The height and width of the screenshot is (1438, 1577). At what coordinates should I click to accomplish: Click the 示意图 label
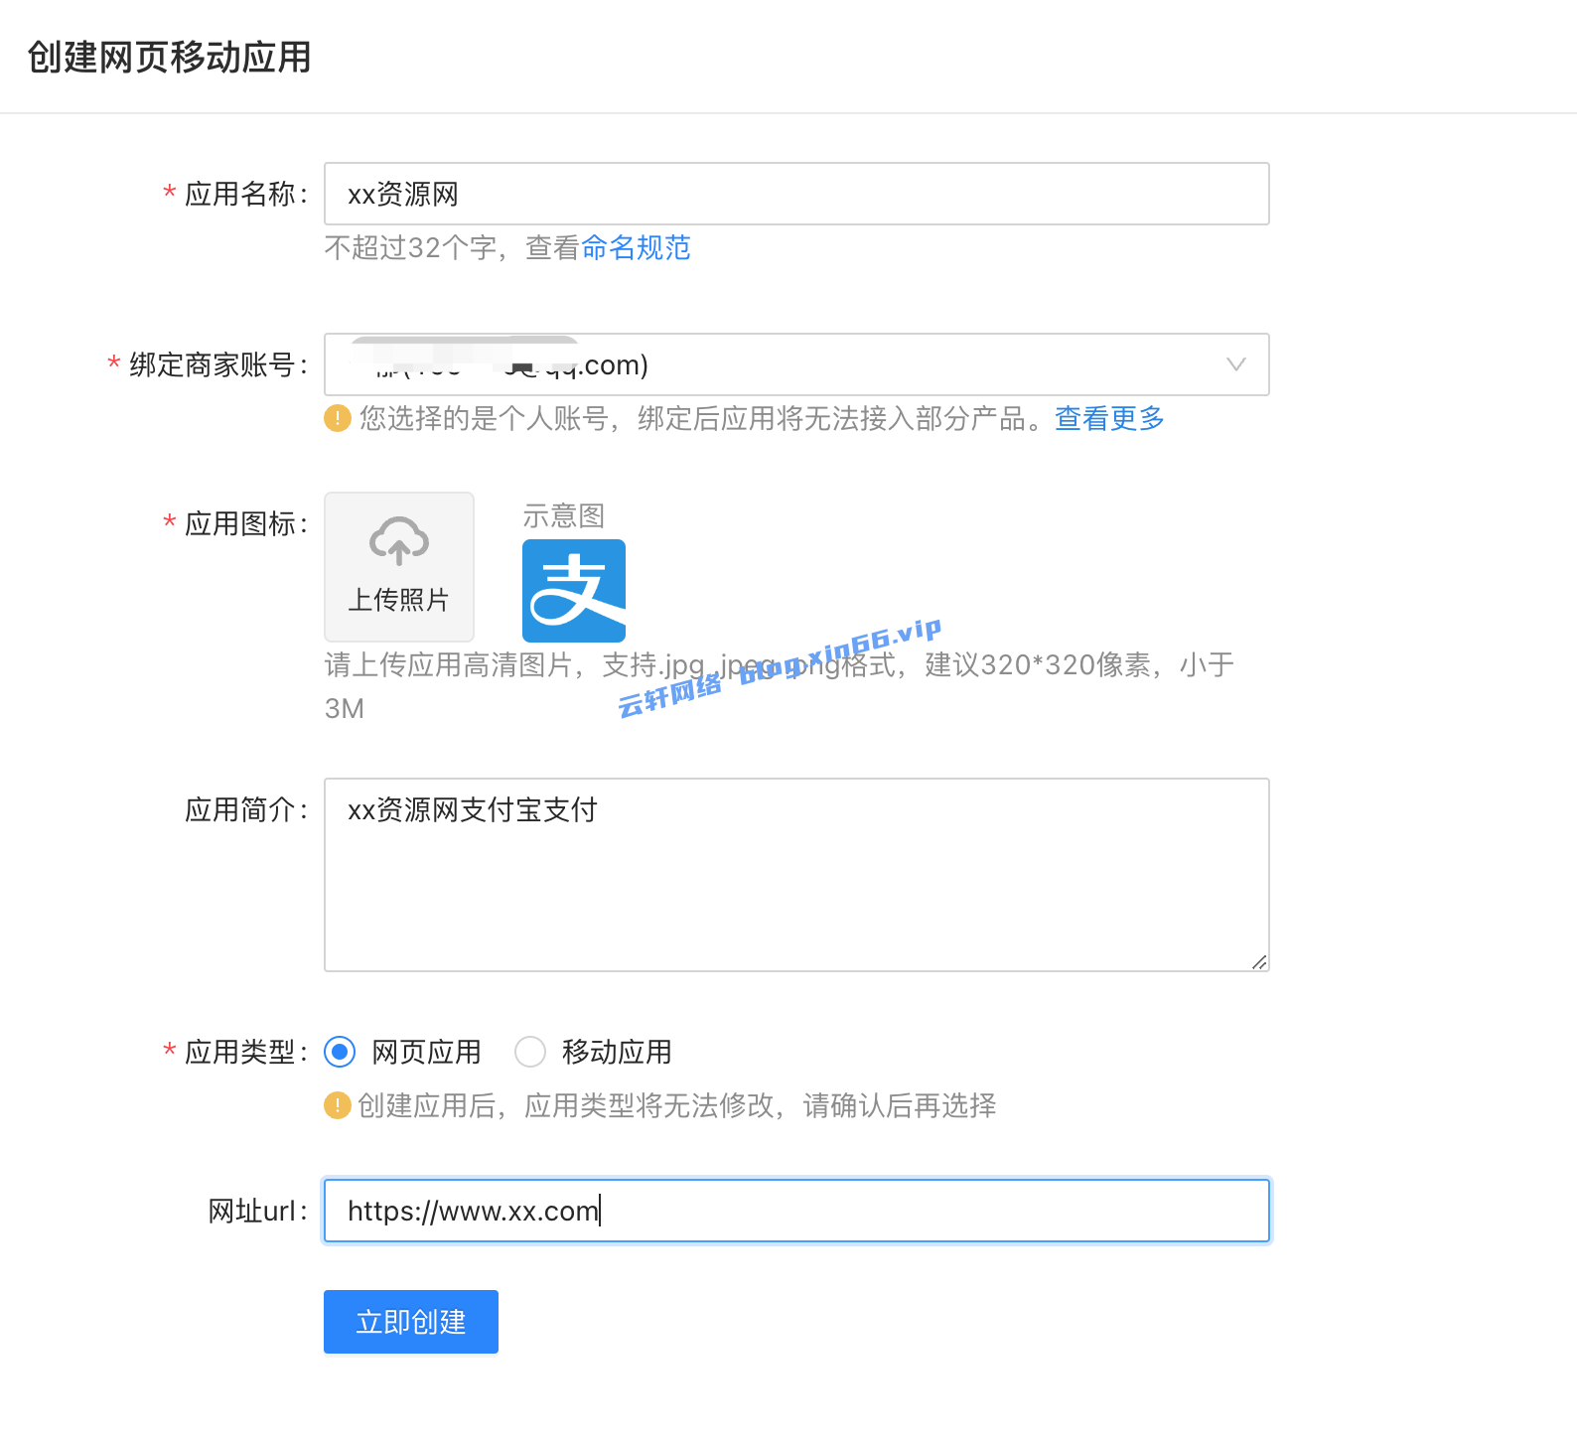(x=564, y=515)
